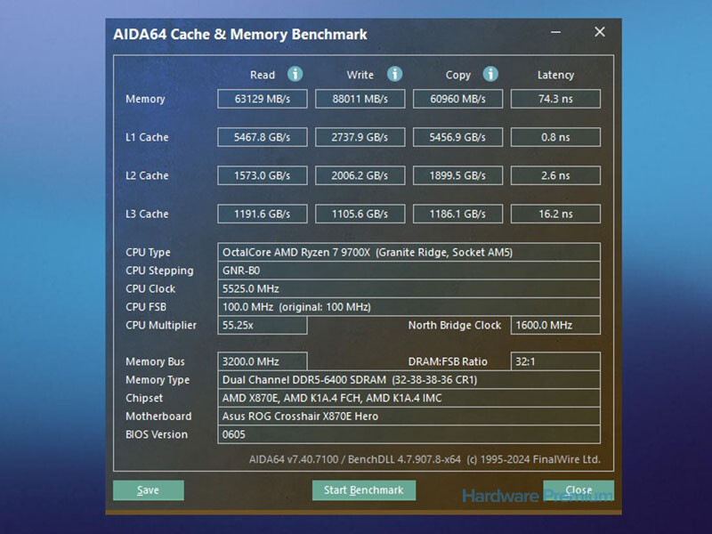Click the CPU Type label
The width and height of the screenshot is (712, 534).
(x=148, y=253)
